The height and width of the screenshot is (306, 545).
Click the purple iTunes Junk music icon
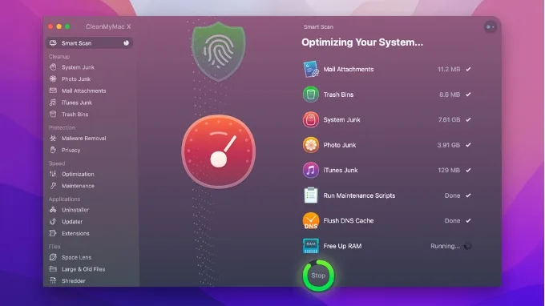(x=311, y=170)
